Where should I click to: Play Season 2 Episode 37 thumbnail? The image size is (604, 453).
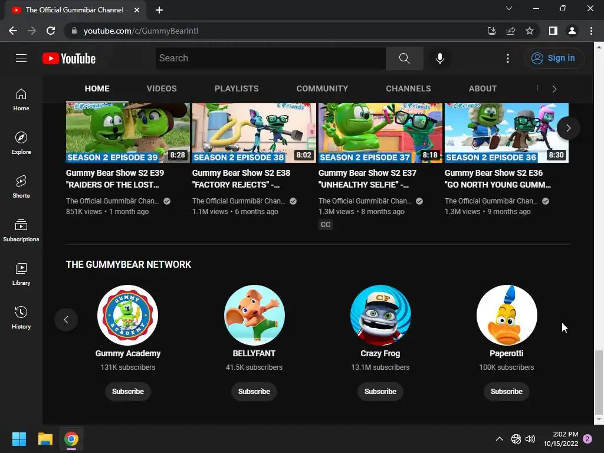pos(380,133)
